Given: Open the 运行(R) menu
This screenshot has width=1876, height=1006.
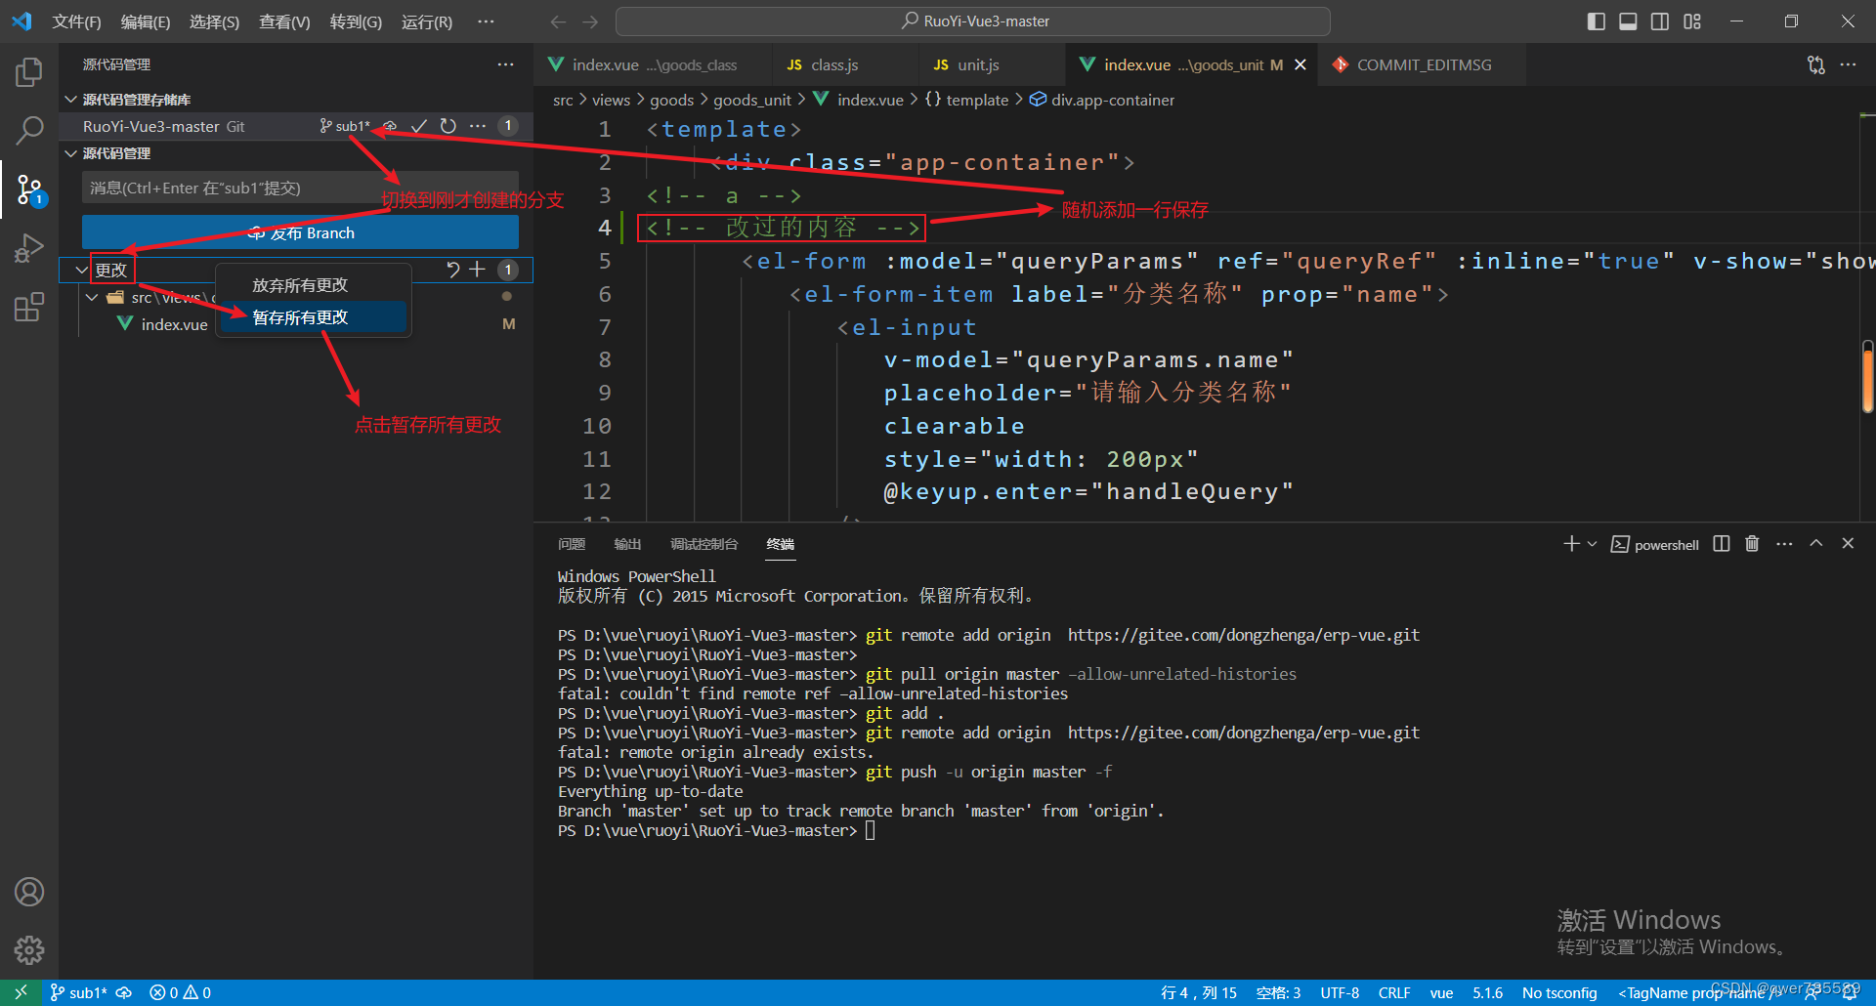Looking at the screenshot, I should pyautogui.click(x=427, y=21).
